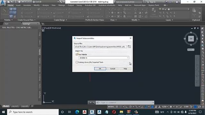Open annotation scale 1:250 dropdown
Image resolution: width=205 pixels, height=115 pixels.
(x=165, y=107)
